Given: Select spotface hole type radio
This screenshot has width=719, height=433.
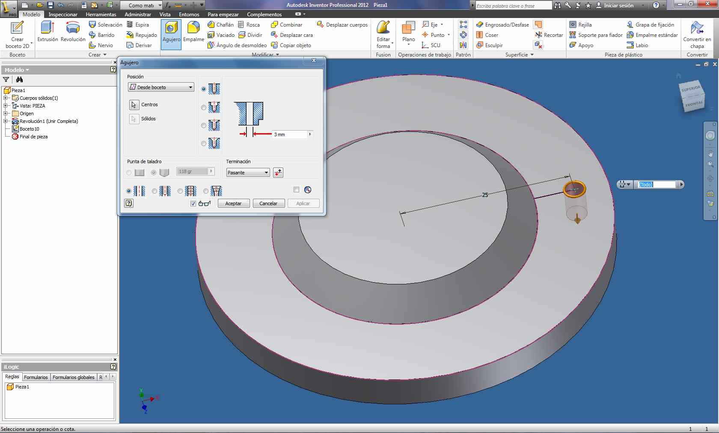Looking at the screenshot, I should (204, 125).
